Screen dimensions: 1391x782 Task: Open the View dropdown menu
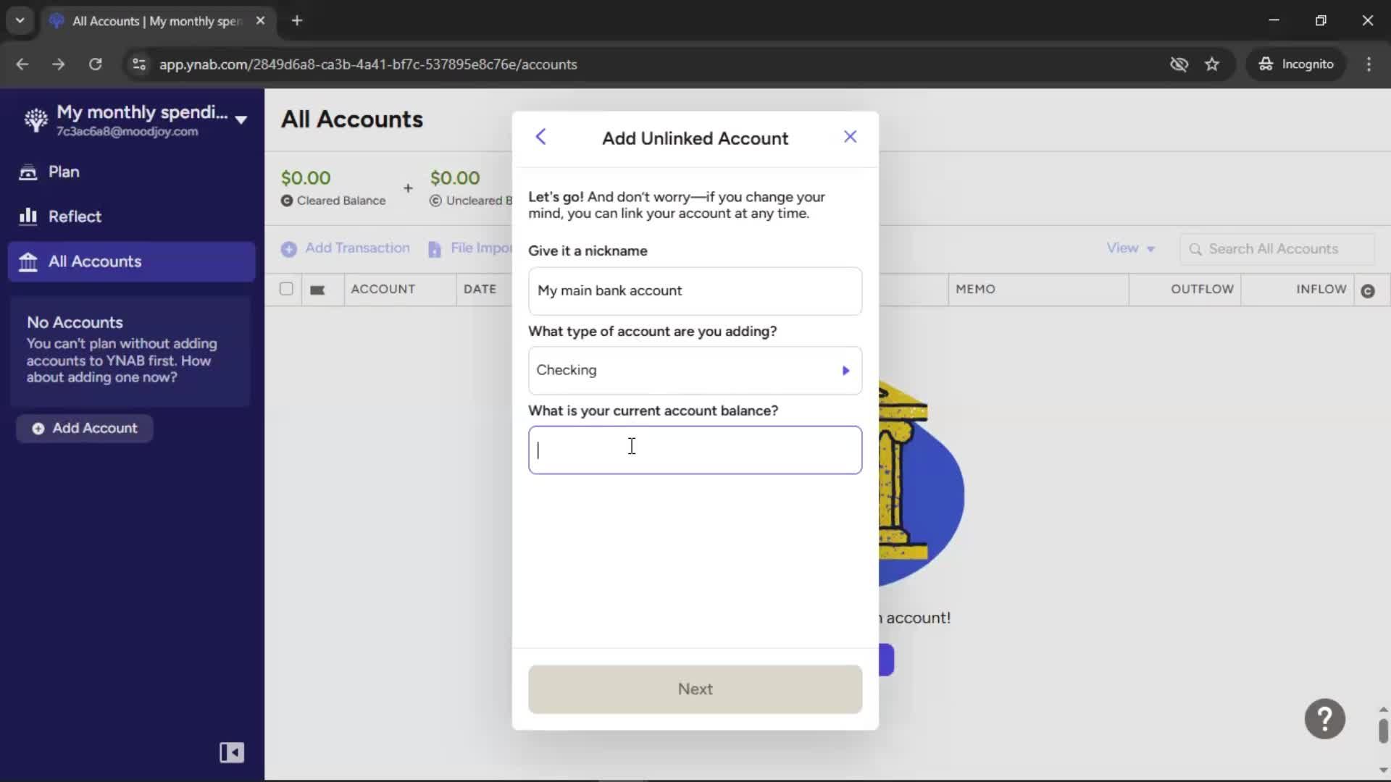(1130, 248)
